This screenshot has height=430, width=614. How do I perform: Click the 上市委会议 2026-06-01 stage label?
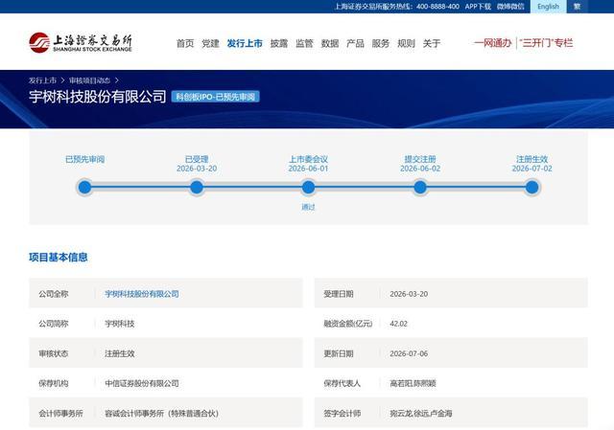pyautogui.click(x=308, y=164)
